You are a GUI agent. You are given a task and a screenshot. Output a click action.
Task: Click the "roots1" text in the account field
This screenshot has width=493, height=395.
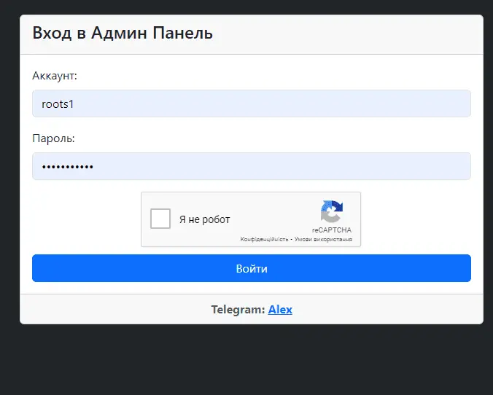click(58, 103)
